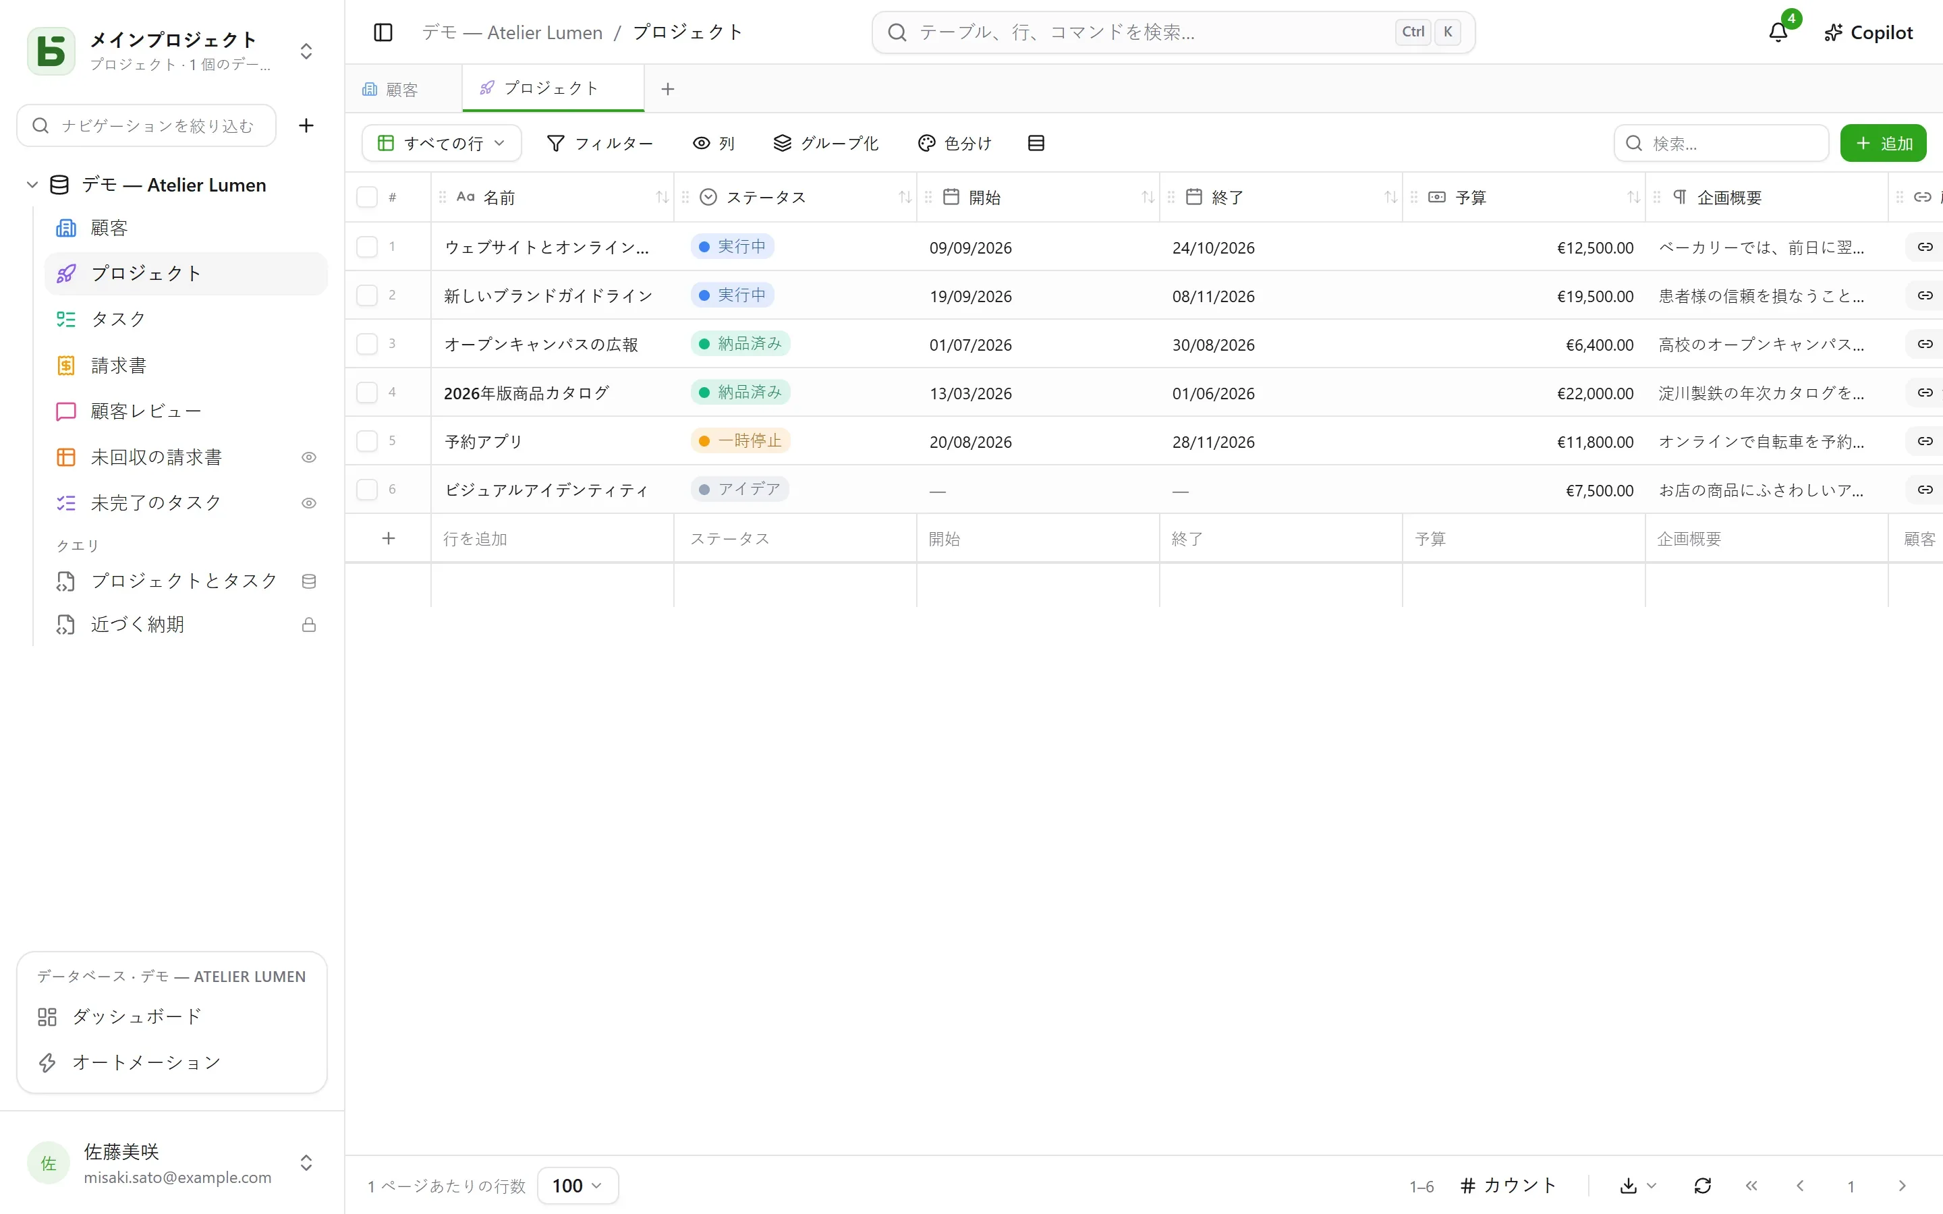
Task: Click the 実行中 status badge in row 2
Action: click(x=732, y=295)
